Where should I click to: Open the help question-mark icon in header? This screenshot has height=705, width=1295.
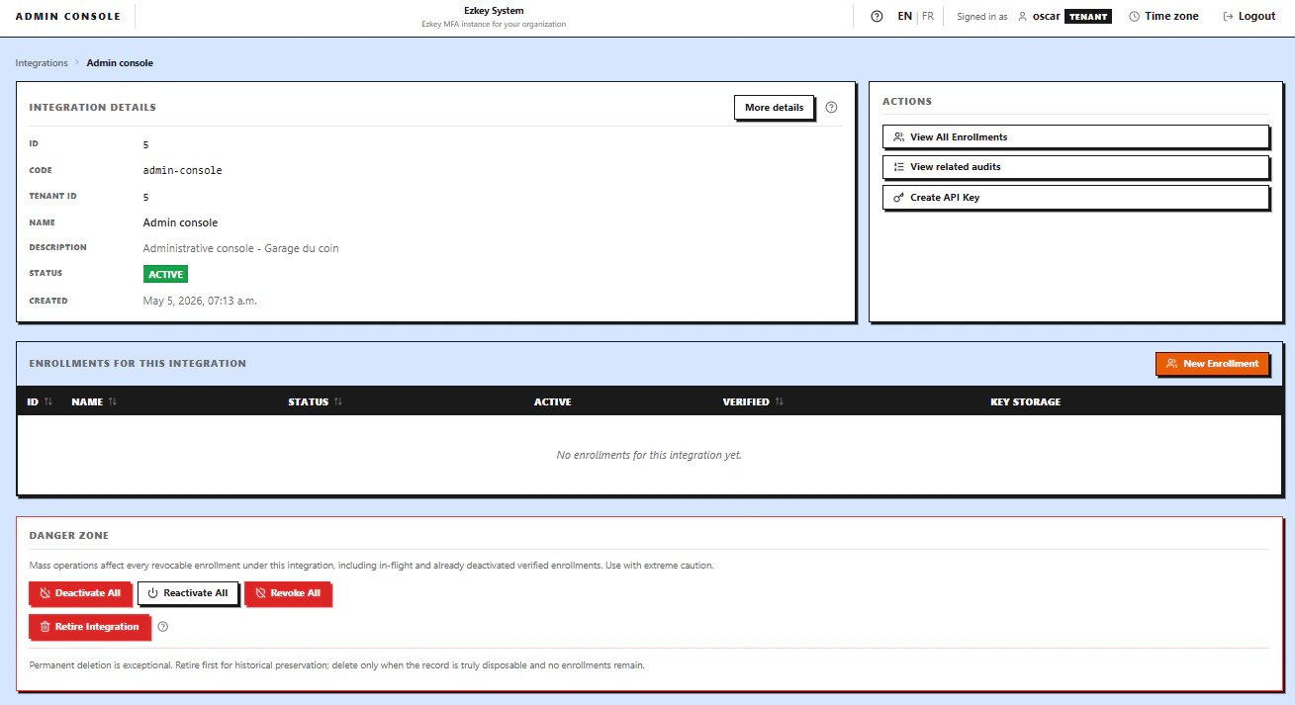(x=877, y=17)
